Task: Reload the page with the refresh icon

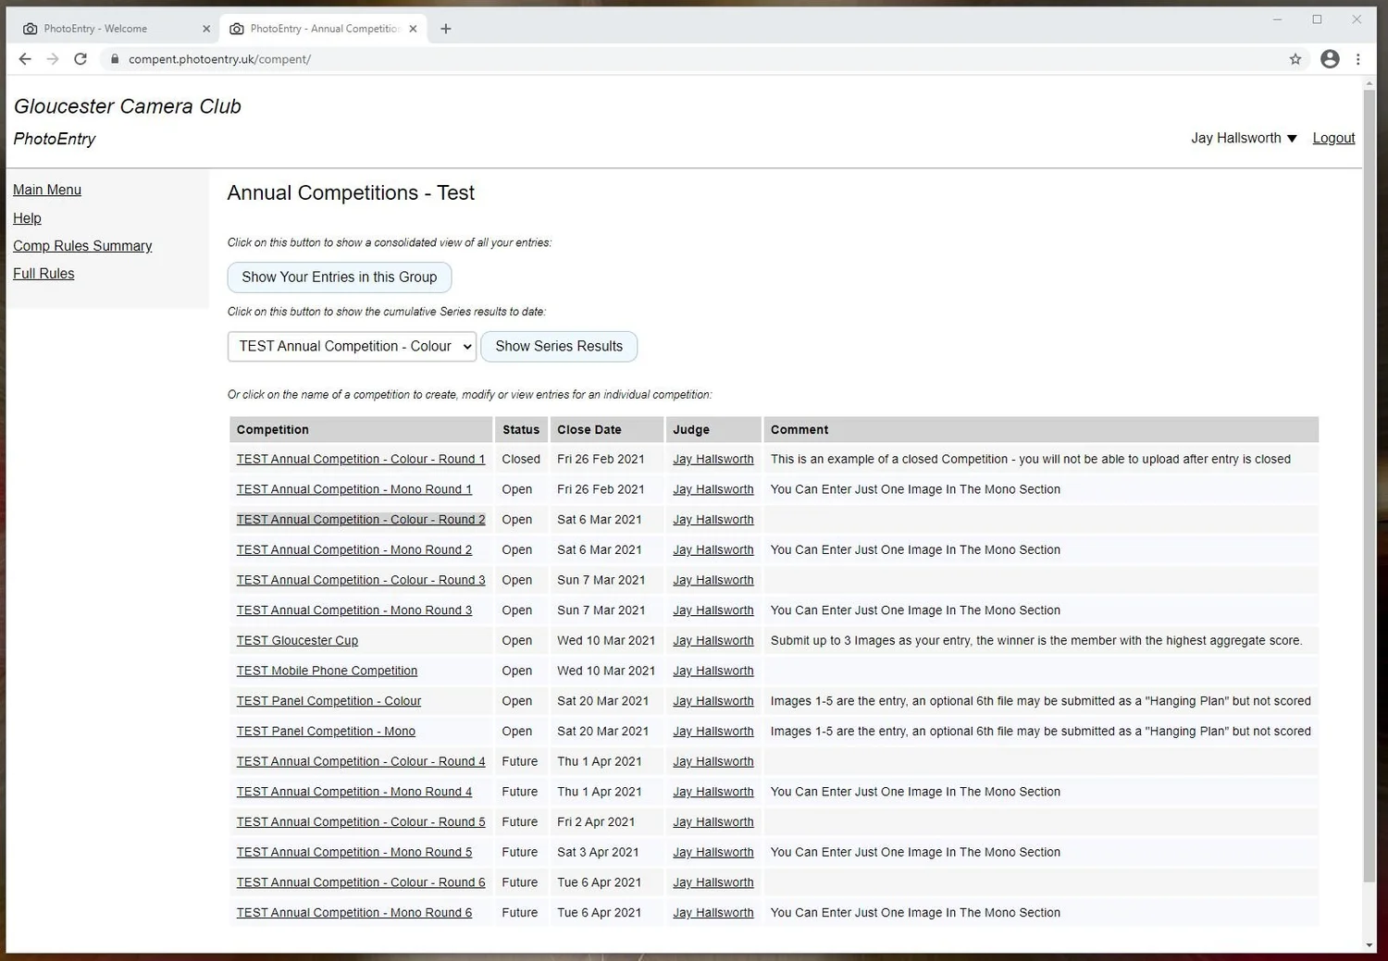Action: (x=81, y=59)
